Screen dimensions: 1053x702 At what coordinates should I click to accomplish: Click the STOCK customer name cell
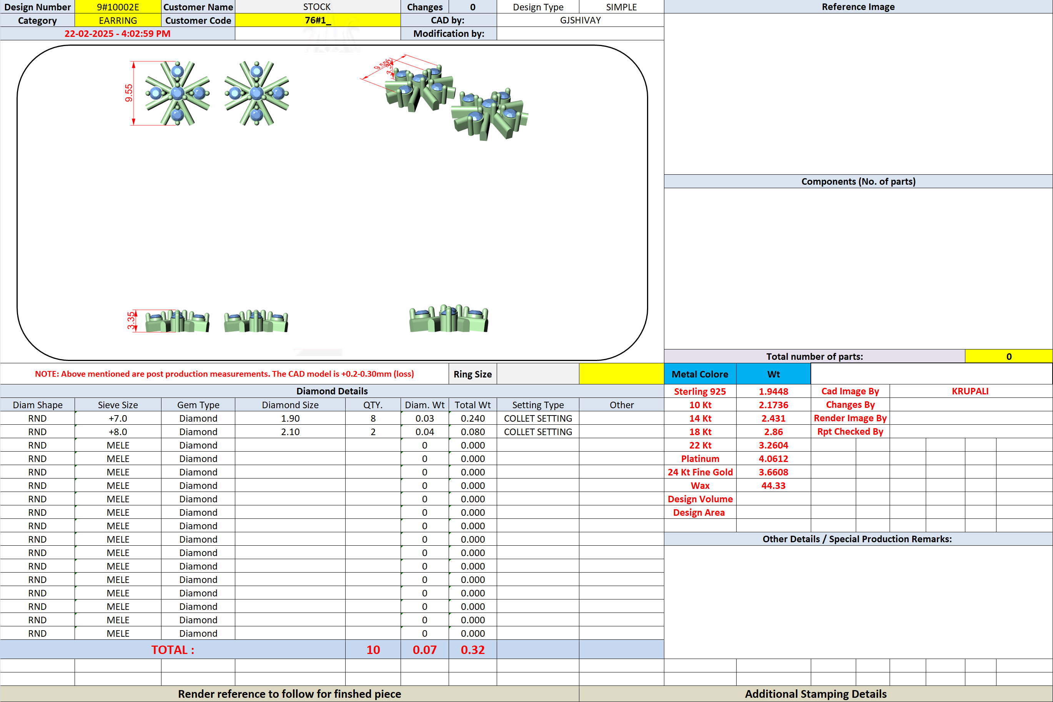318,7
